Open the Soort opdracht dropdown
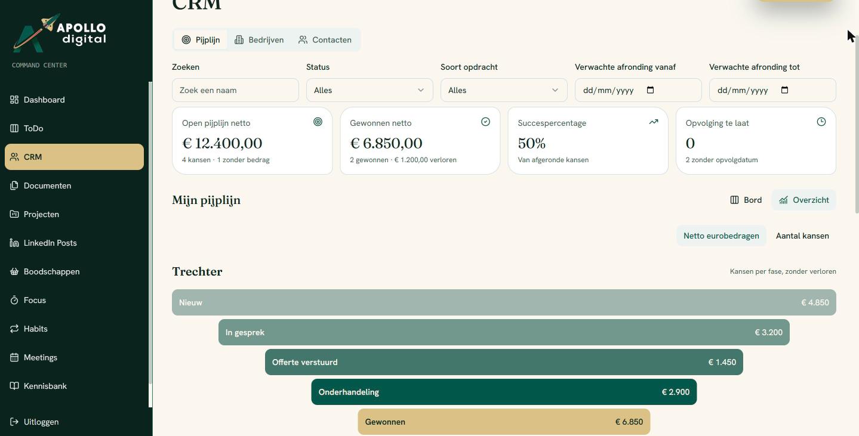This screenshot has width=859, height=436. [x=504, y=90]
